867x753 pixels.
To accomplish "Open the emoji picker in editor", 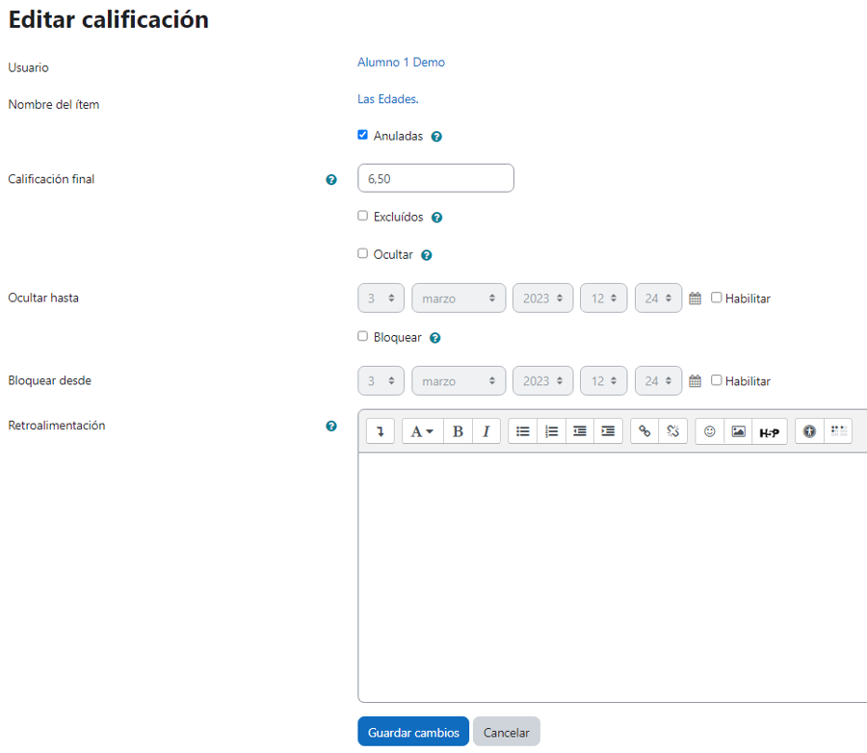I will coord(710,431).
